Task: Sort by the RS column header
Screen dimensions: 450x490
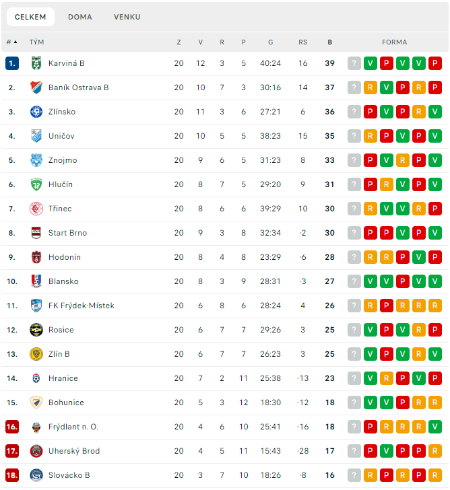Action: 302,42
